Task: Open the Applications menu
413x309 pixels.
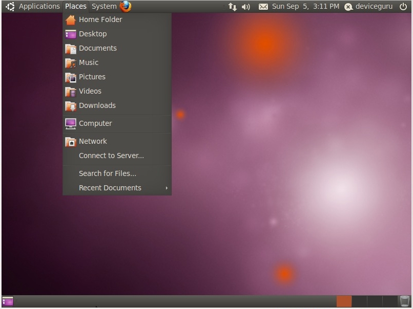Action: coord(39,6)
